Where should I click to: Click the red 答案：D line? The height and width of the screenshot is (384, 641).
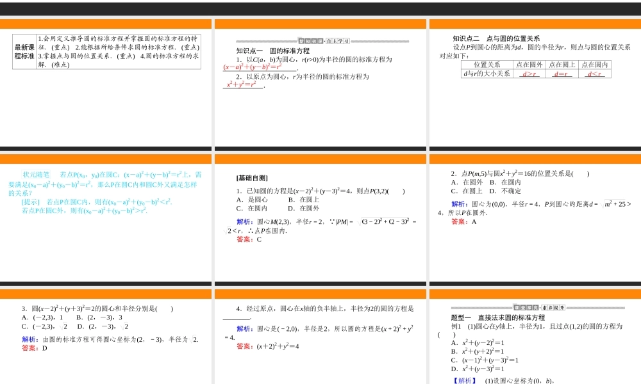click(35, 348)
